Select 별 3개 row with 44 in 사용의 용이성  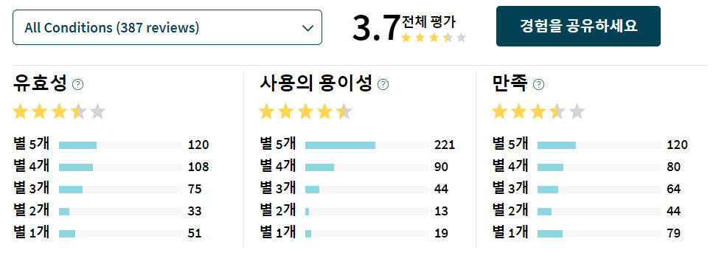(x=354, y=189)
